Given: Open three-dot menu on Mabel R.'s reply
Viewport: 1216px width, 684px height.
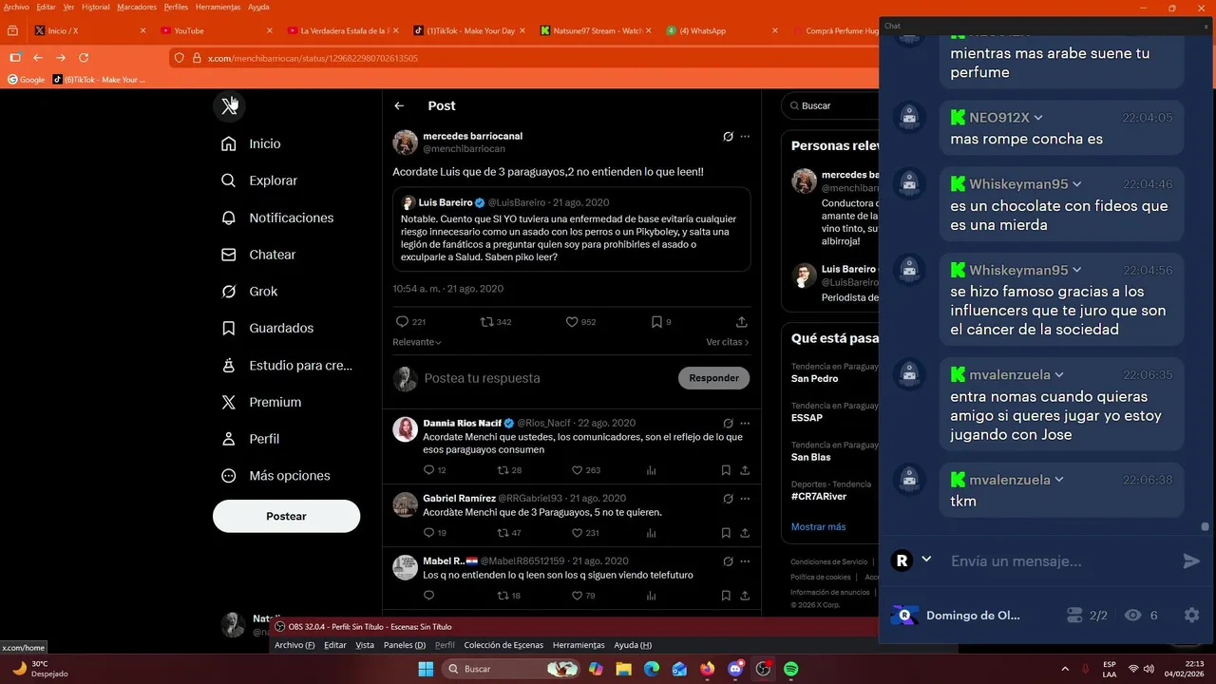Looking at the screenshot, I should tap(745, 560).
